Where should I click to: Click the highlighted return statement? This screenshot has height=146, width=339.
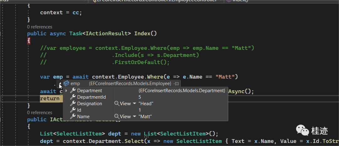(50, 99)
